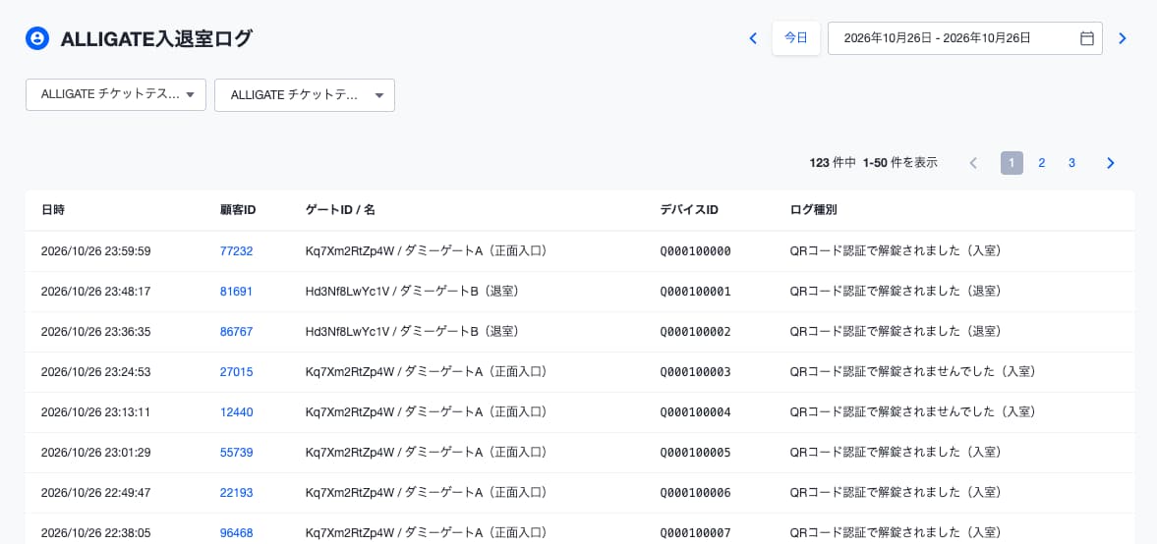1157x544 pixels.
Task: Select device ID Q000100004
Action: (x=695, y=412)
